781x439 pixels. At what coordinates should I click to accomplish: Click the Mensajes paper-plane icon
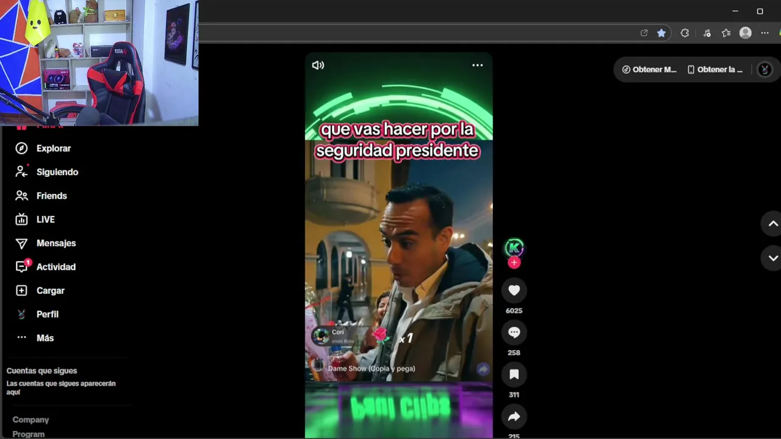21,243
